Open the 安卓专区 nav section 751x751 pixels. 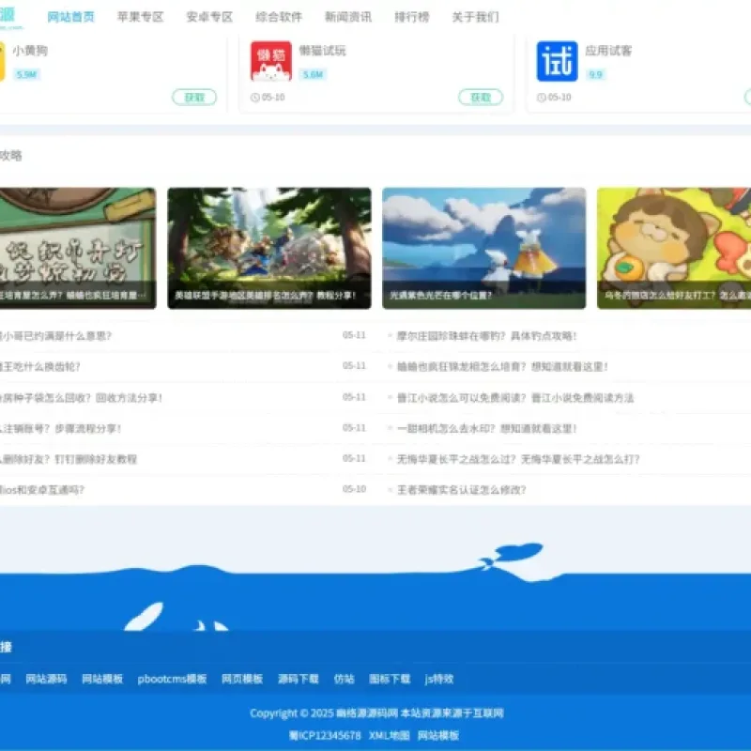click(209, 17)
